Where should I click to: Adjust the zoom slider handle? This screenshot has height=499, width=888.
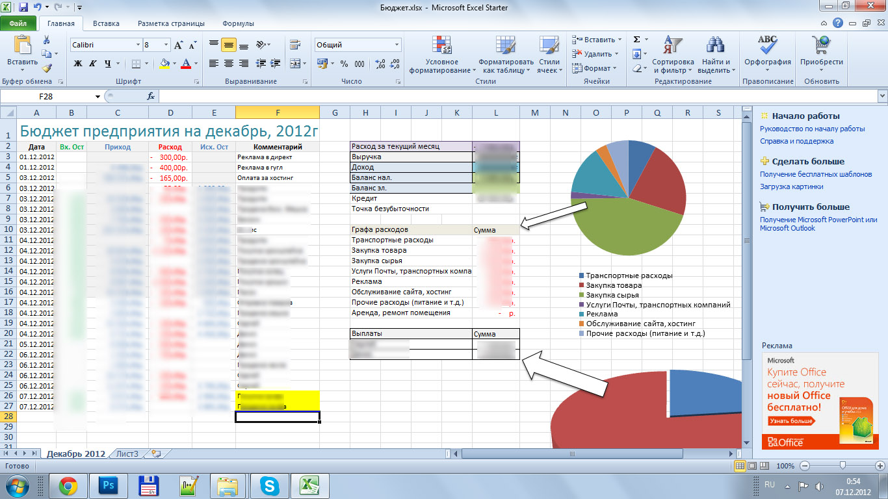[x=842, y=466]
